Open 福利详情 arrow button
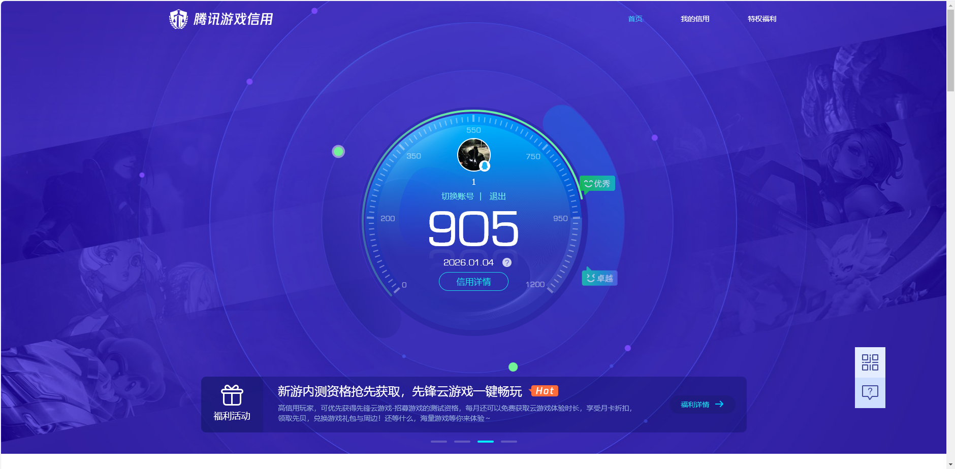This screenshot has height=469, width=955. coord(702,405)
